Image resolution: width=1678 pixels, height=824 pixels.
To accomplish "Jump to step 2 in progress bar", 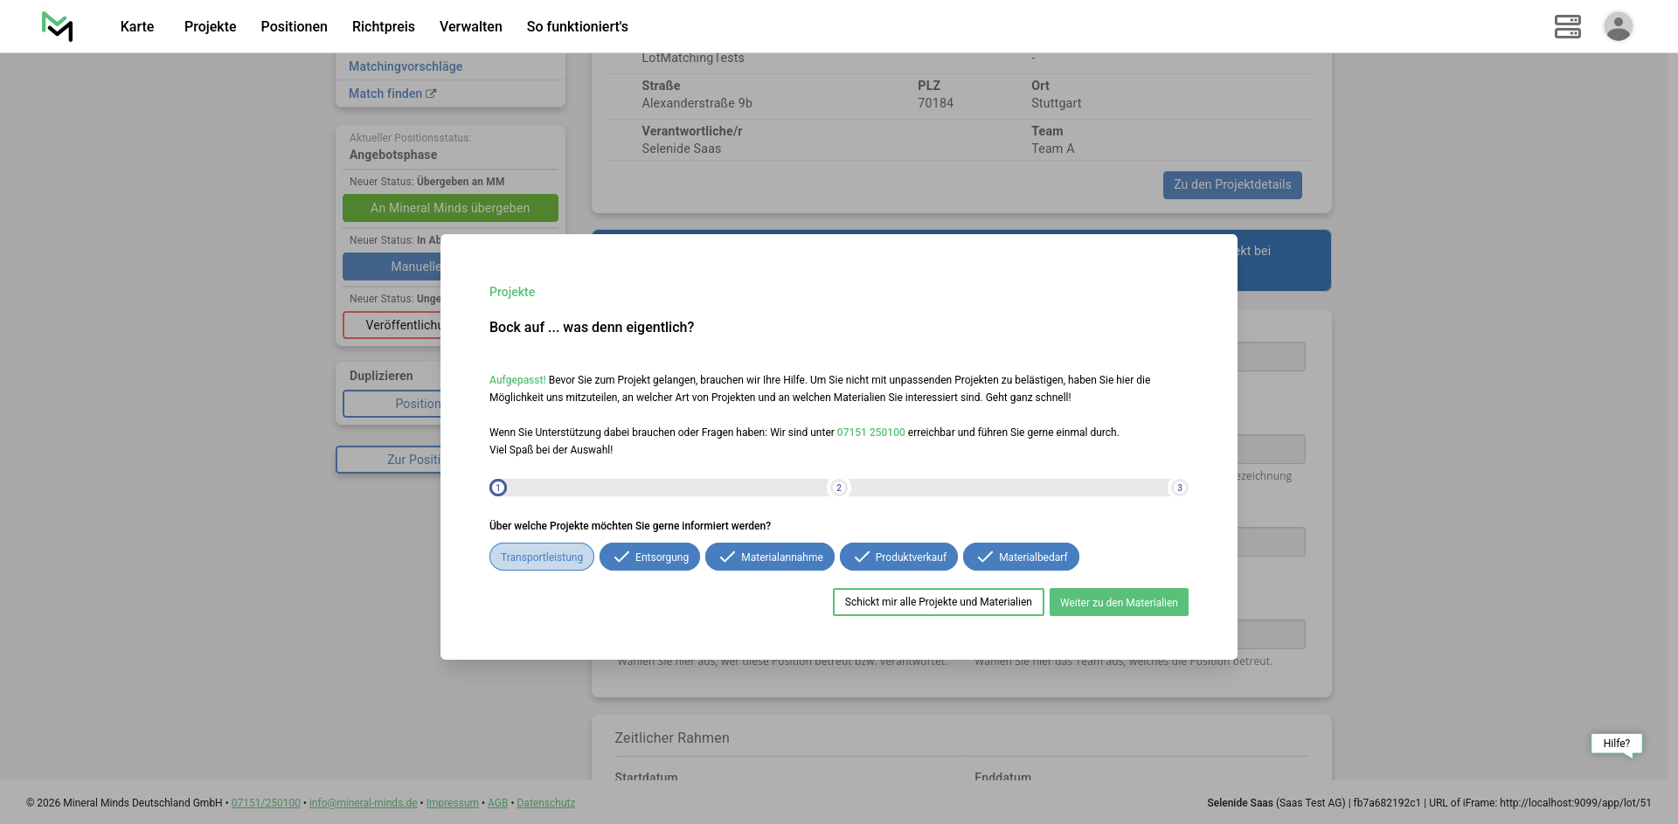I will (x=838, y=488).
